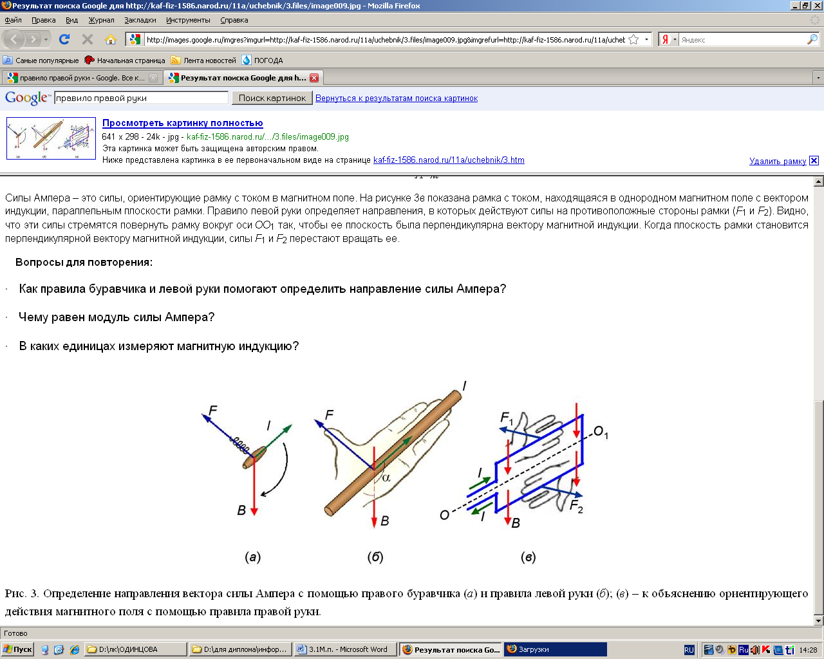
Task: Launch Internet Explorer from quick launch
Action: click(73, 649)
